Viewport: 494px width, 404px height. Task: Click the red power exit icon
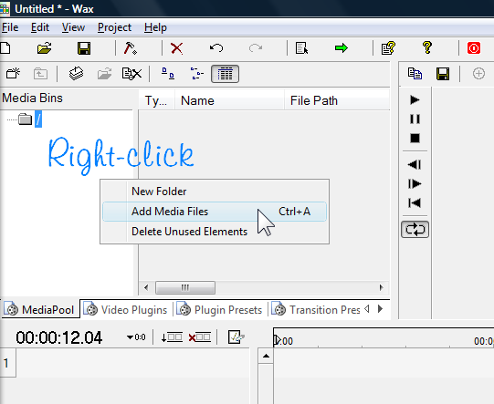coord(474,48)
